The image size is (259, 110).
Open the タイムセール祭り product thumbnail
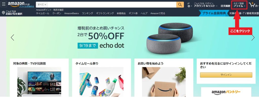pos(101,82)
